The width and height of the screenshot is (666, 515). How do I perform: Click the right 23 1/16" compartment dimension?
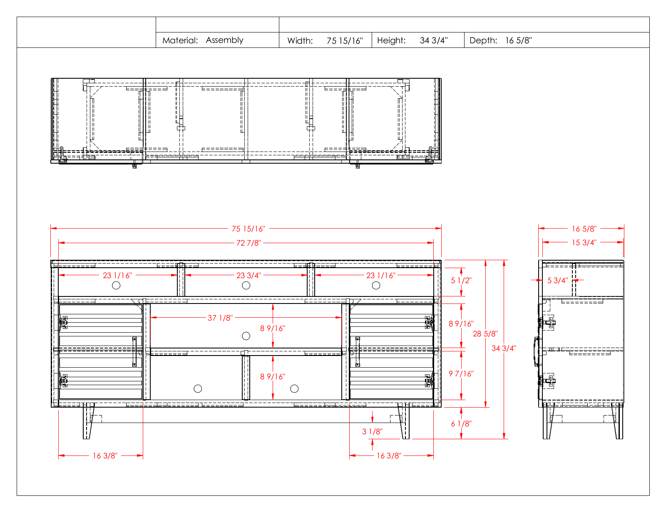pos(381,276)
